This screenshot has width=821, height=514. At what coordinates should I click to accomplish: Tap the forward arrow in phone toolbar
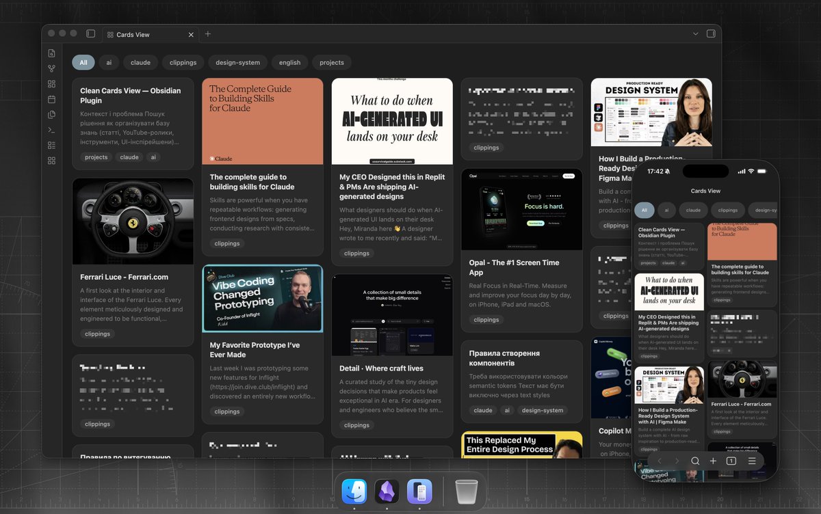[677, 461]
